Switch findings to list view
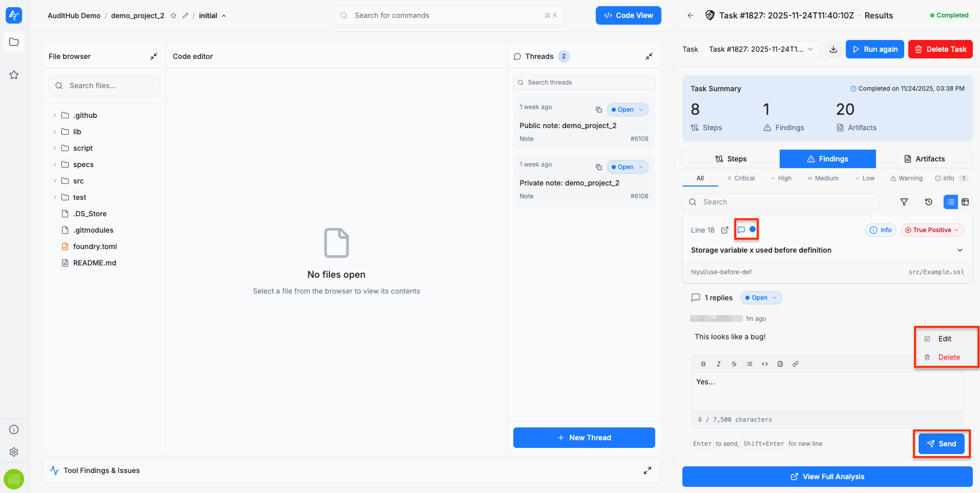 (x=950, y=202)
